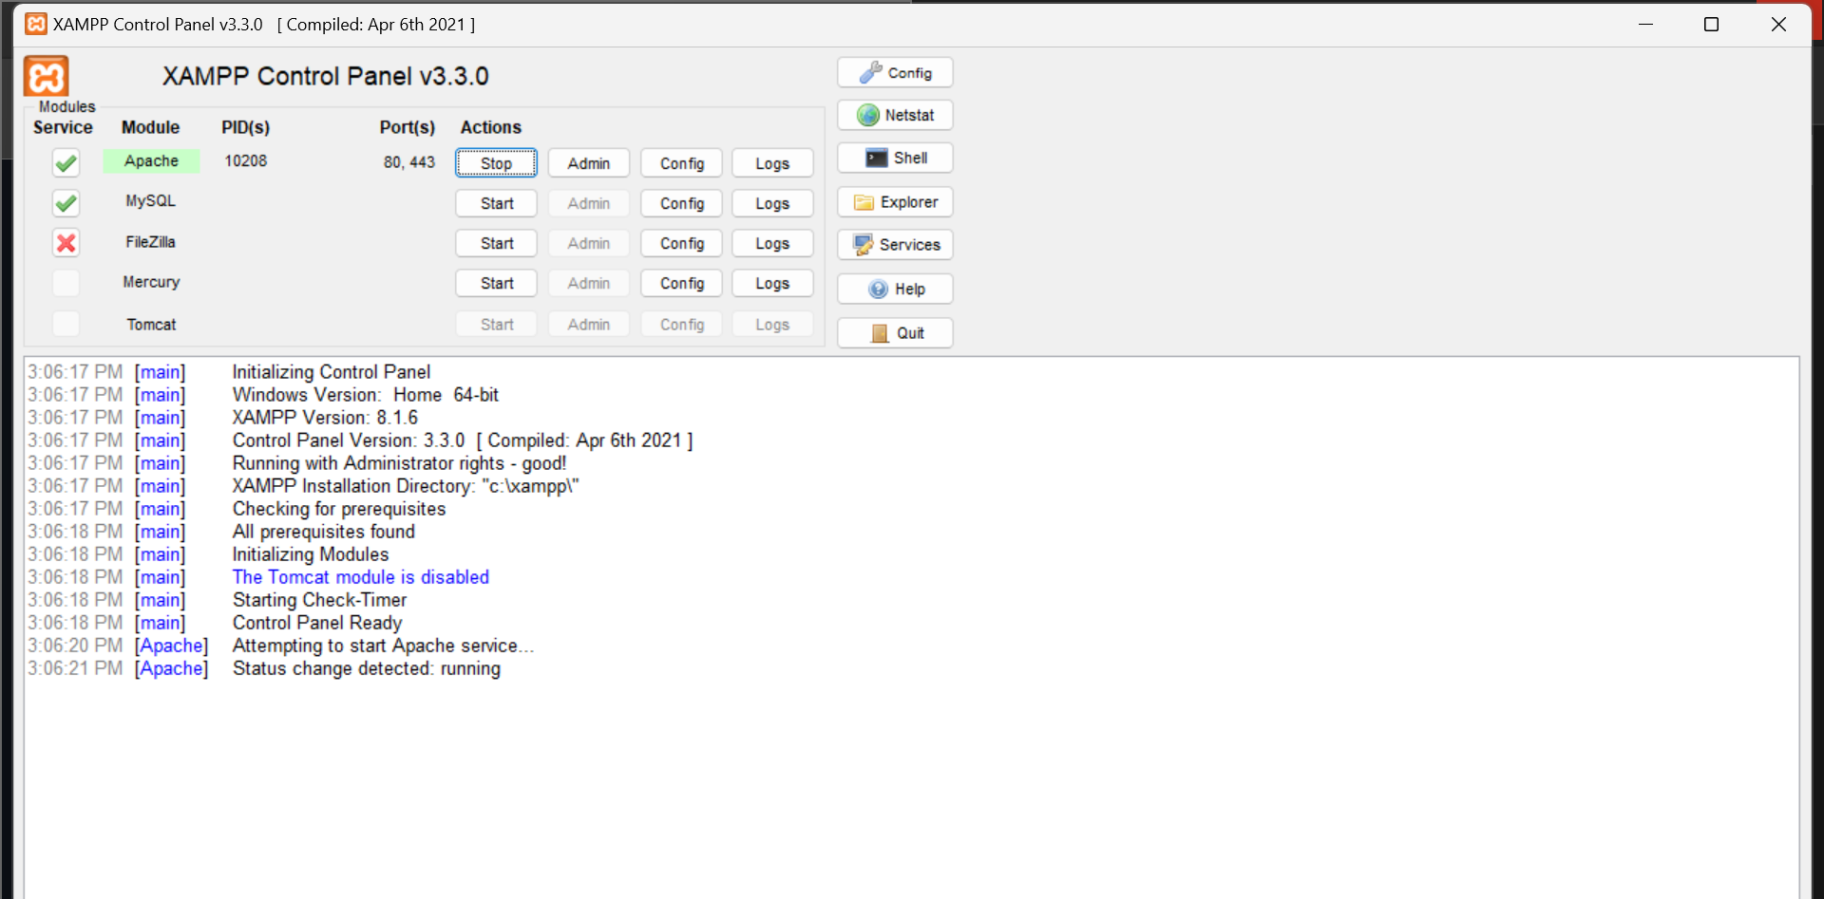This screenshot has width=1824, height=899.
Task: Toggle the FileZilla service red X box
Action: coord(66,243)
